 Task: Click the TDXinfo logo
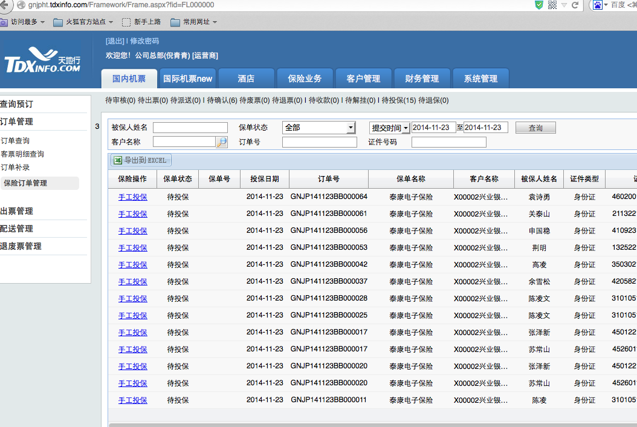pos(43,60)
